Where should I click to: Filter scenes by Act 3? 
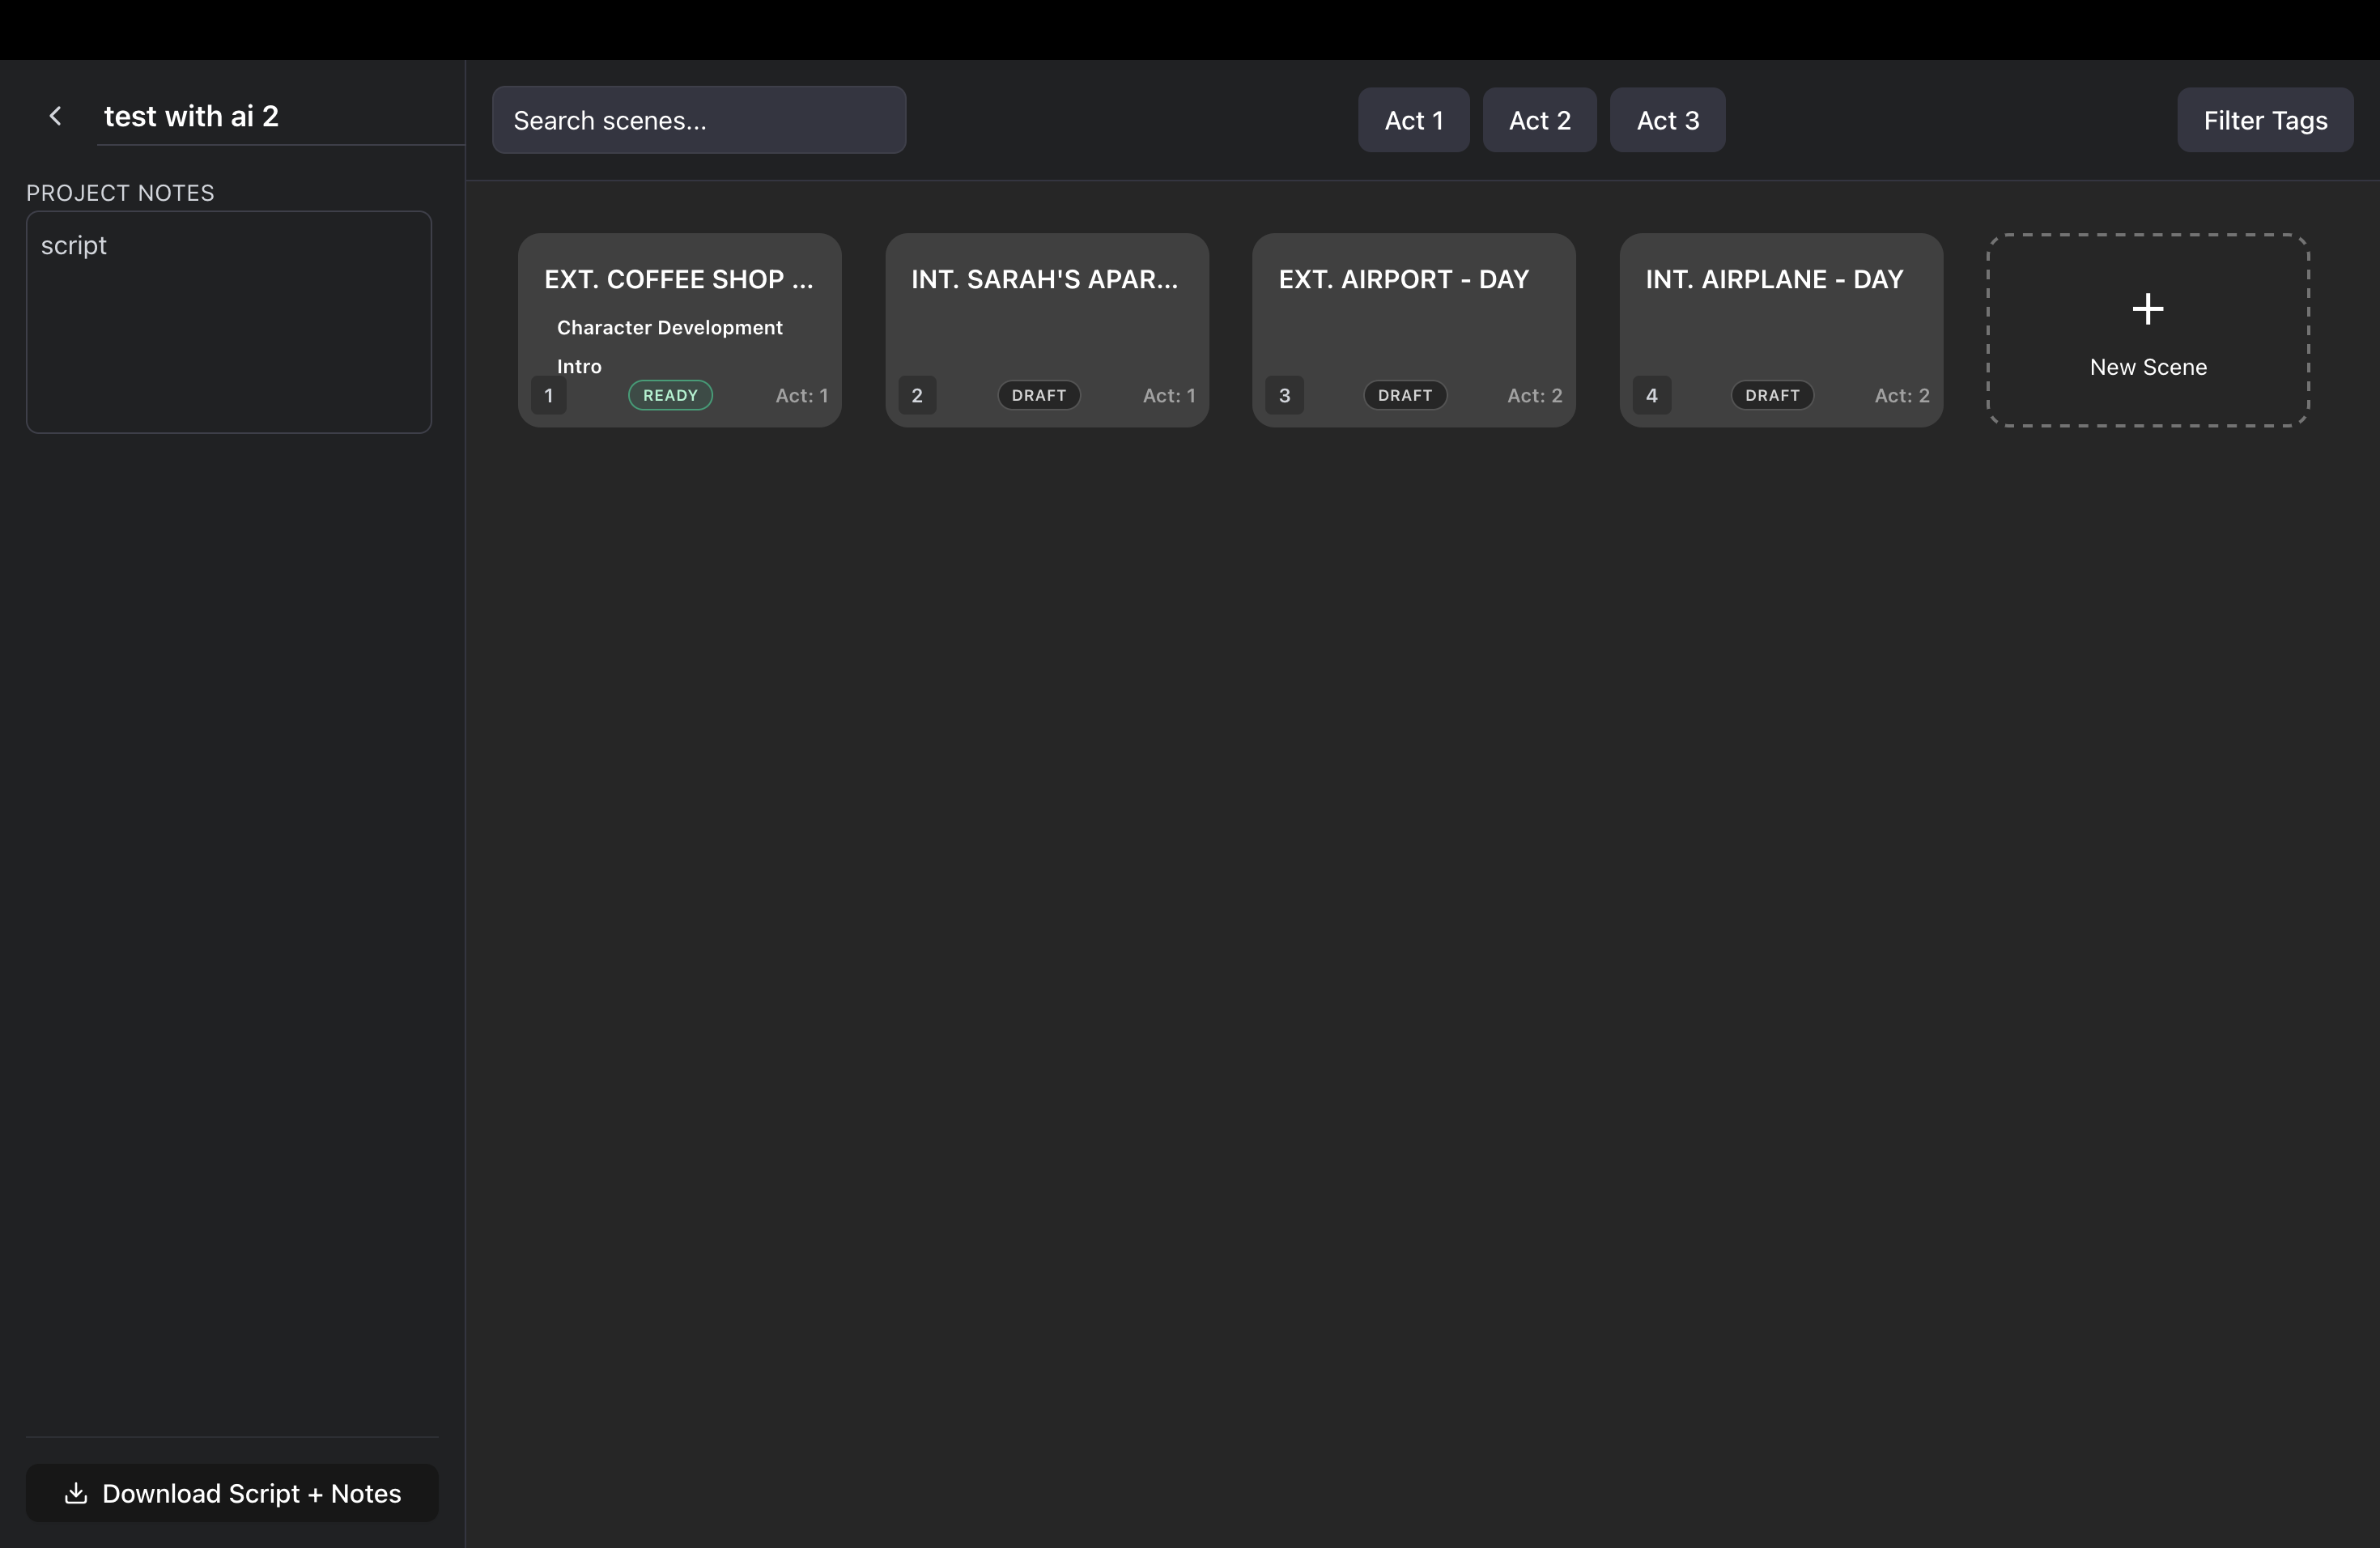click(1667, 120)
